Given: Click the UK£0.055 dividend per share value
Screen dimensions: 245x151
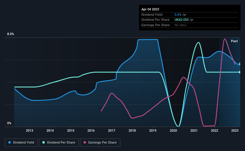Looking at the screenshot, I should pyautogui.click(x=181, y=20).
